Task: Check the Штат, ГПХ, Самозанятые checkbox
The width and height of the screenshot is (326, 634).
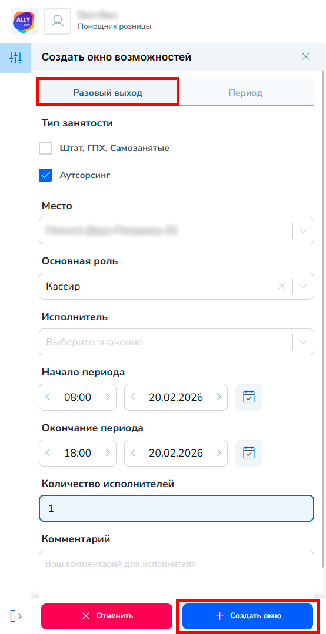Action: (45, 149)
